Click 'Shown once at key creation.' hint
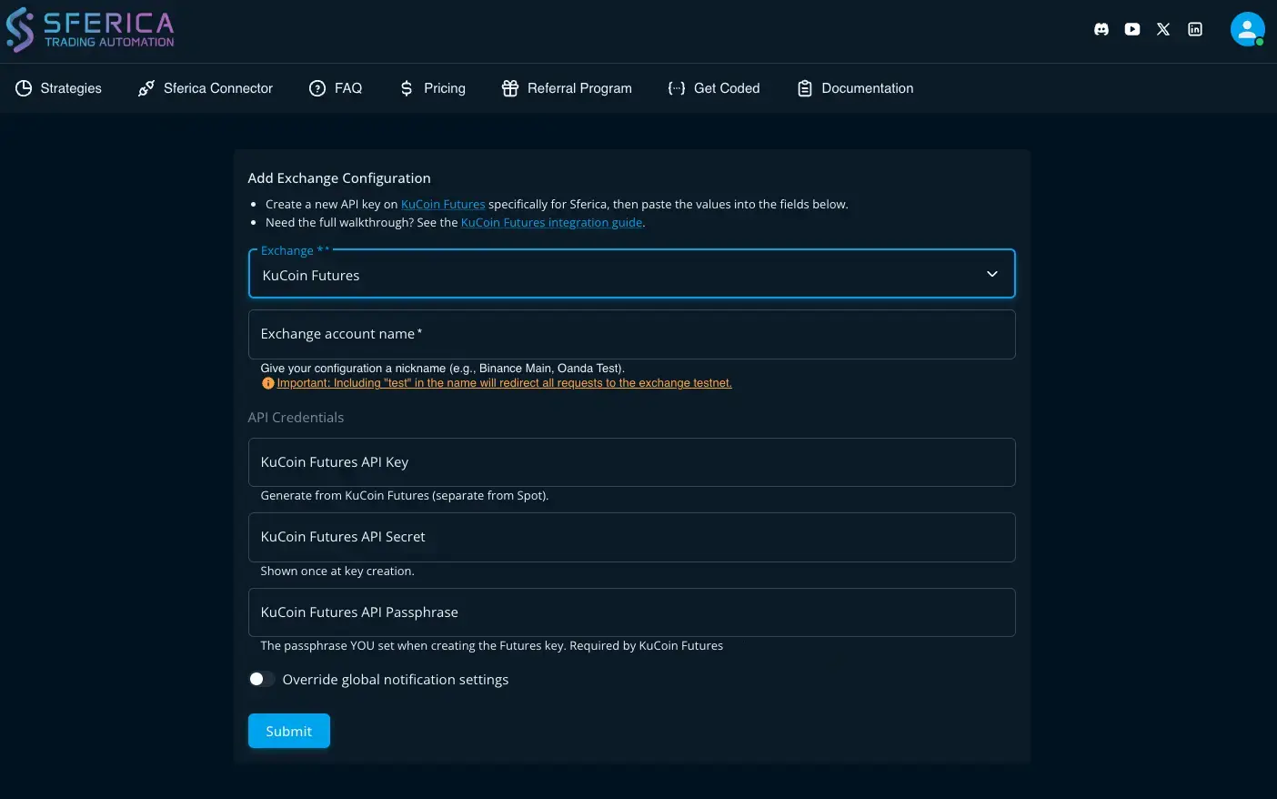This screenshot has width=1277, height=799. coord(337,571)
